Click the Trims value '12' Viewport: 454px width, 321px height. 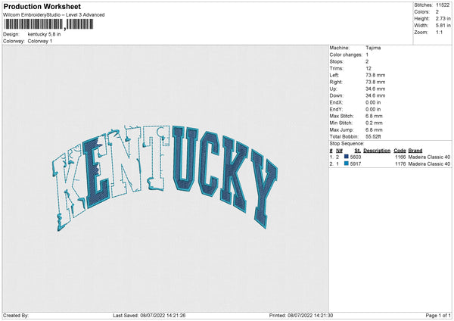click(x=368, y=68)
